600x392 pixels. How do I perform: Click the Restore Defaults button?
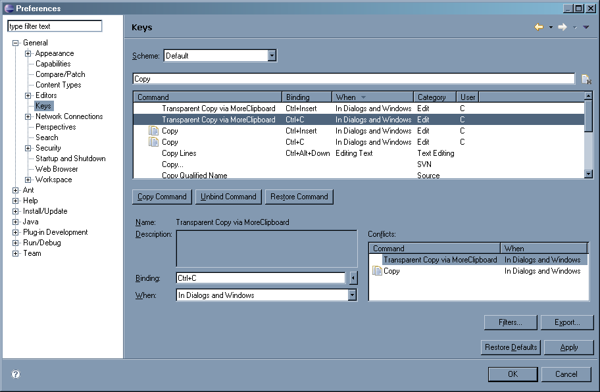click(511, 347)
